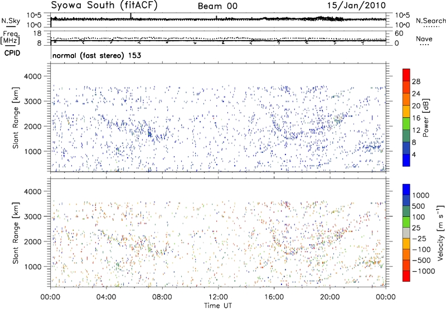Click the 'Power [dB]' colorbar label

pos(425,118)
